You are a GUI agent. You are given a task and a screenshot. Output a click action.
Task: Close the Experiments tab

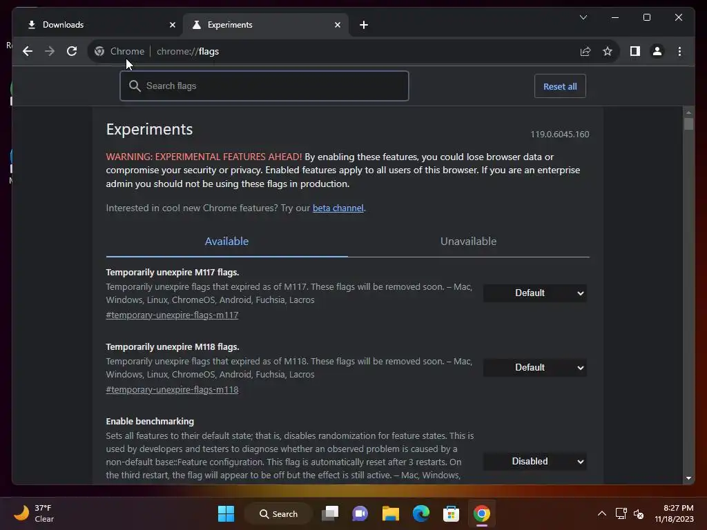tap(337, 25)
